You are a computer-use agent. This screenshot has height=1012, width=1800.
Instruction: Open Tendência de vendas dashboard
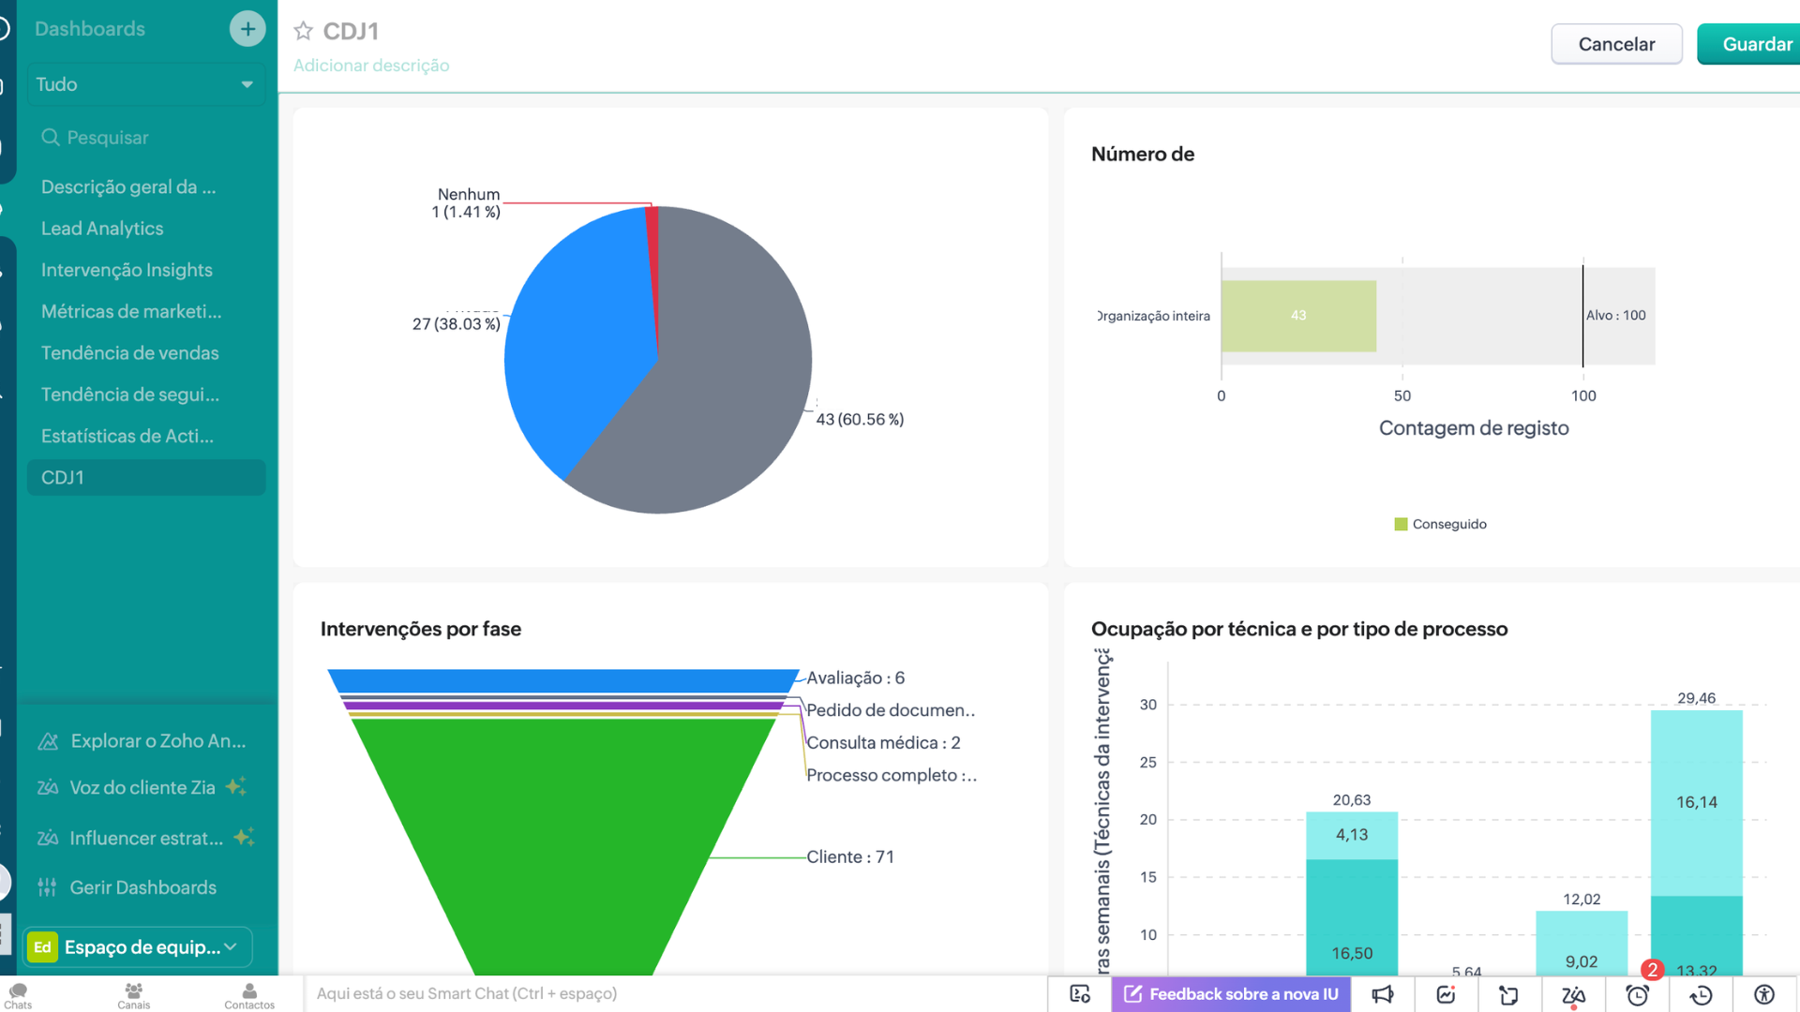[x=129, y=353]
